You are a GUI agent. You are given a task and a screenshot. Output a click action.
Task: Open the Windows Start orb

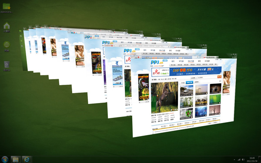pyautogui.click(x=5, y=160)
